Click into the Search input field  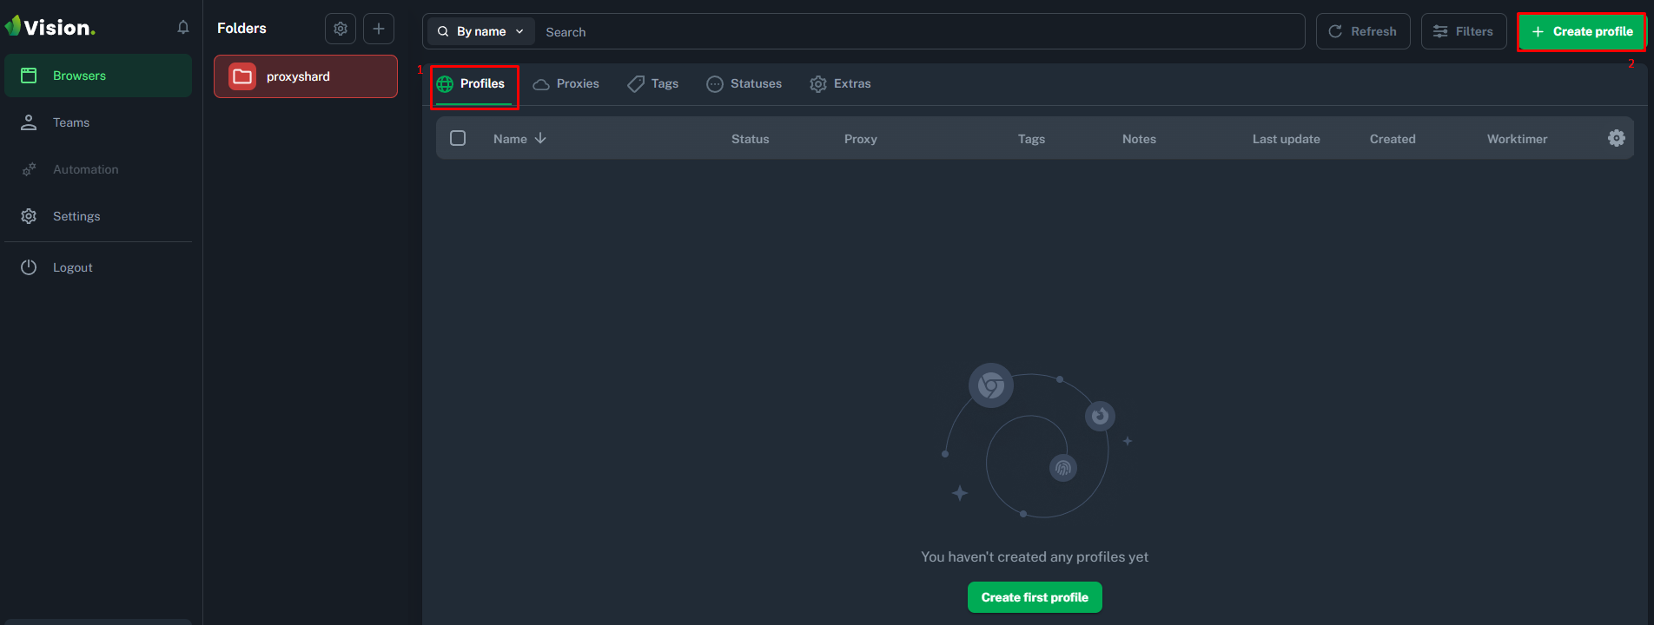[912, 32]
